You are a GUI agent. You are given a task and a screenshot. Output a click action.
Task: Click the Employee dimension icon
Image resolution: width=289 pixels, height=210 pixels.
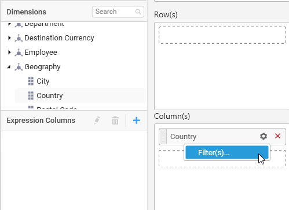19,52
